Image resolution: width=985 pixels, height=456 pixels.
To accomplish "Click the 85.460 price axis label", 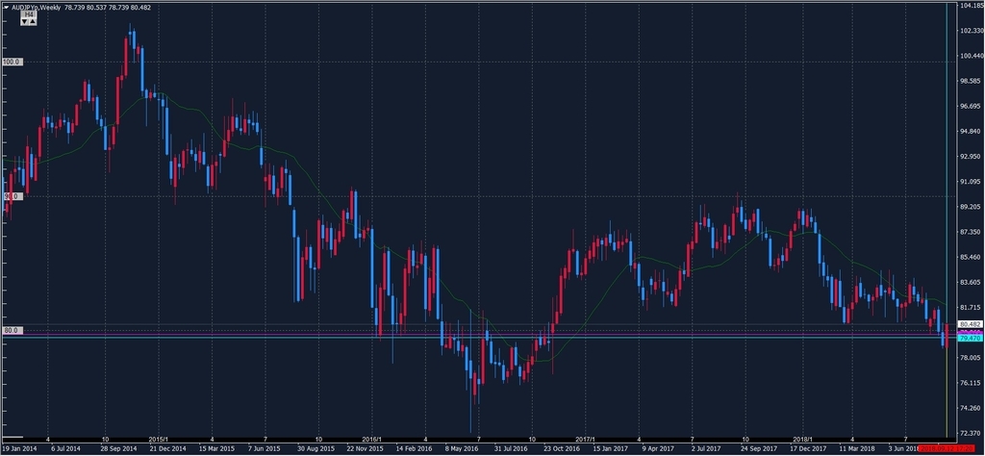I will pyautogui.click(x=970, y=257).
